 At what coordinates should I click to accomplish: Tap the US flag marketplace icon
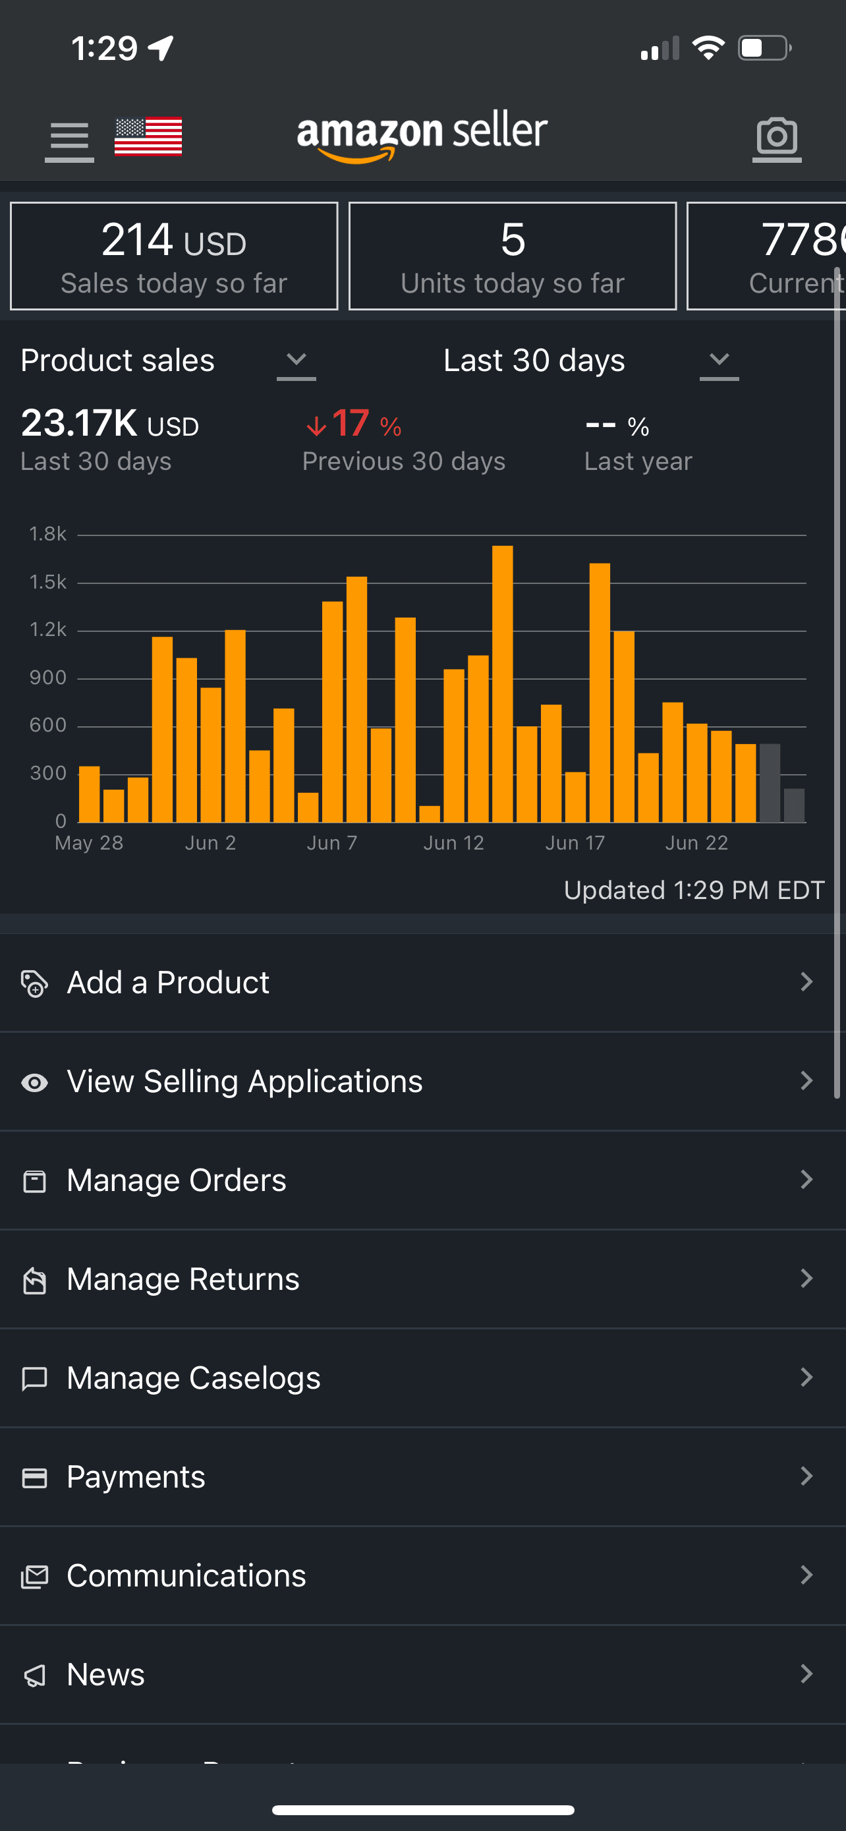148,136
